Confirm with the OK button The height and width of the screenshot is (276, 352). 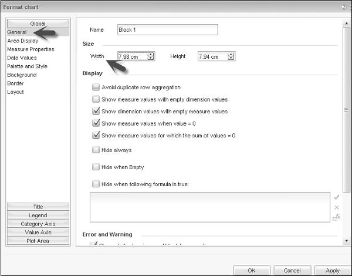tap(252, 270)
